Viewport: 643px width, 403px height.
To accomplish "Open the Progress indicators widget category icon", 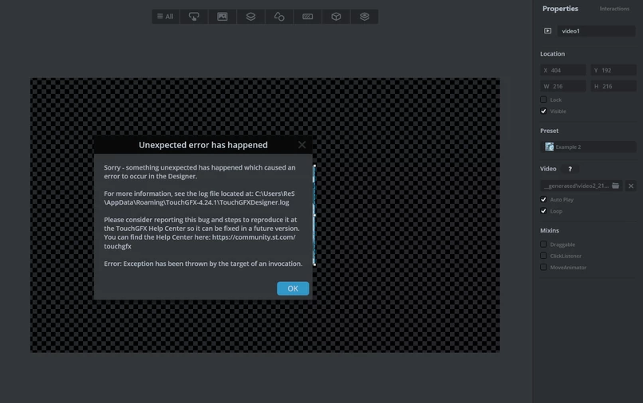I will pyautogui.click(x=308, y=17).
